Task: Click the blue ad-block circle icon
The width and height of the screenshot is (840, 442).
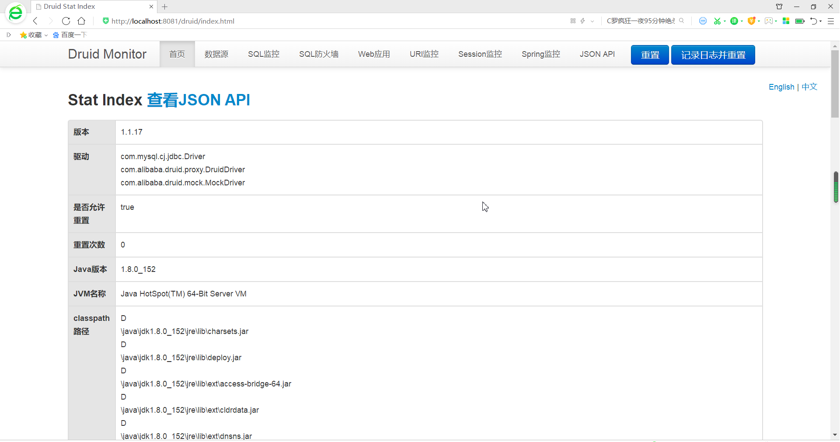Action: [x=703, y=21]
